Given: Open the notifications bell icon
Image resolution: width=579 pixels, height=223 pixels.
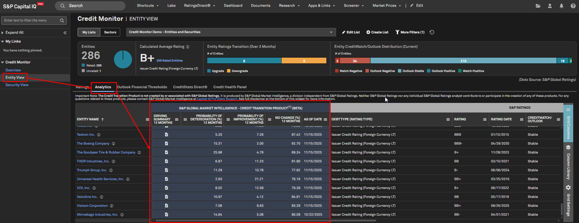Looking at the screenshot, I should coord(562,6).
